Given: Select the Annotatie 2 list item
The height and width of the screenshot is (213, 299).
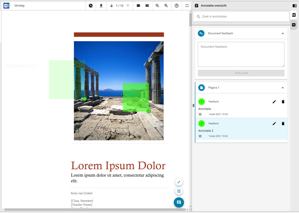Looking at the screenshot, I should point(241,129).
